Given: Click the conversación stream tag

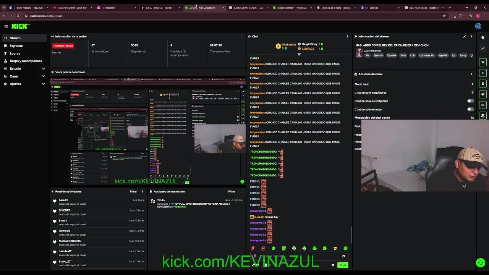Looking at the screenshot, I should point(426,55).
